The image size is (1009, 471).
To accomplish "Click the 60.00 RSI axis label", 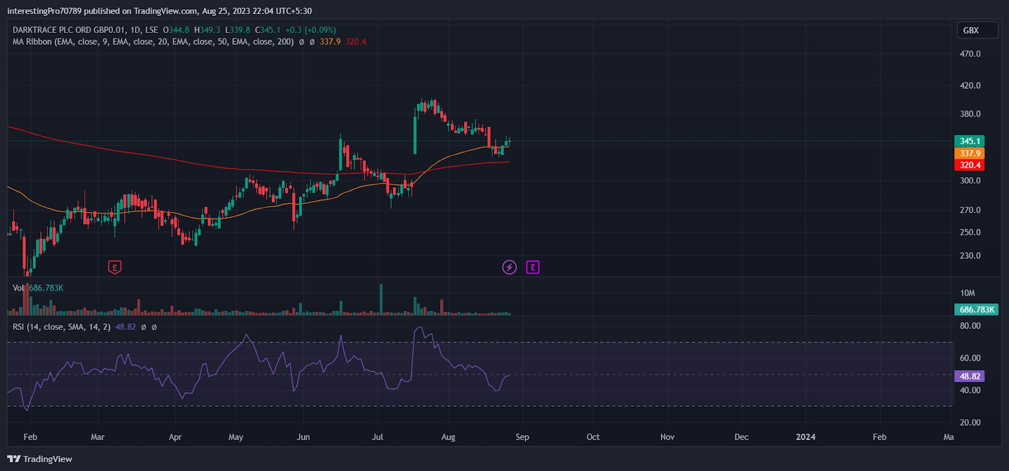I will pyautogui.click(x=970, y=358).
